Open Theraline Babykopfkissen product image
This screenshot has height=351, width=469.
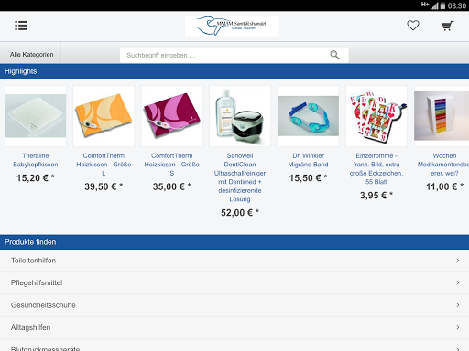pos(36,116)
